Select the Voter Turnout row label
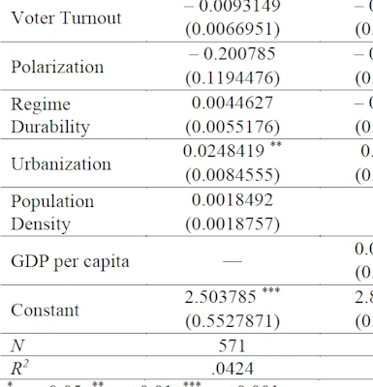Image resolution: width=373 pixels, height=387 pixels. click(x=66, y=17)
